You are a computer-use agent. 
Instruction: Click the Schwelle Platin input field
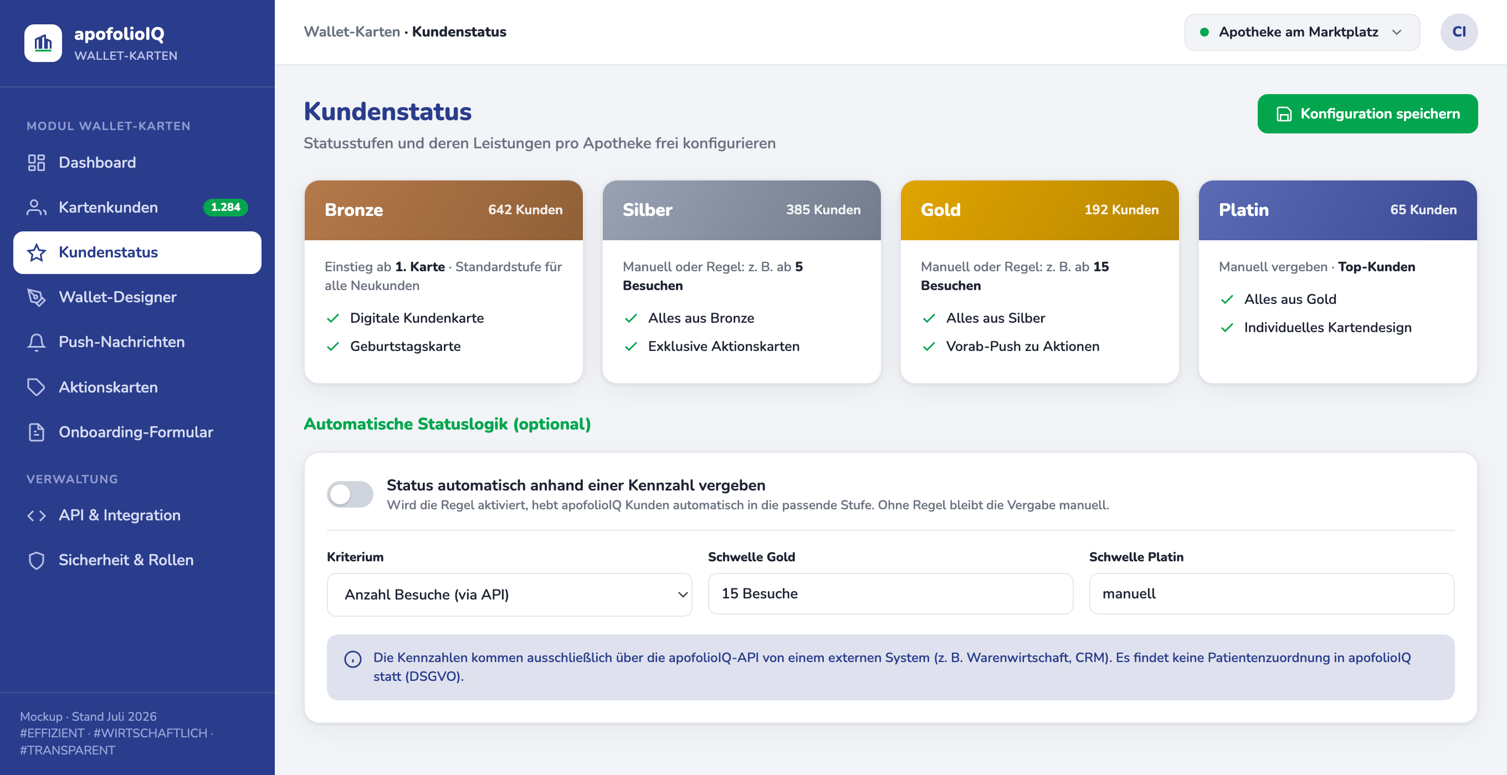pos(1271,593)
